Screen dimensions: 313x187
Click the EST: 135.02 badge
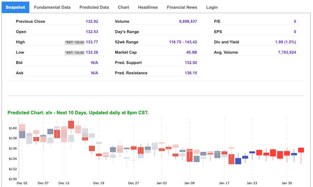(x=75, y=42)
